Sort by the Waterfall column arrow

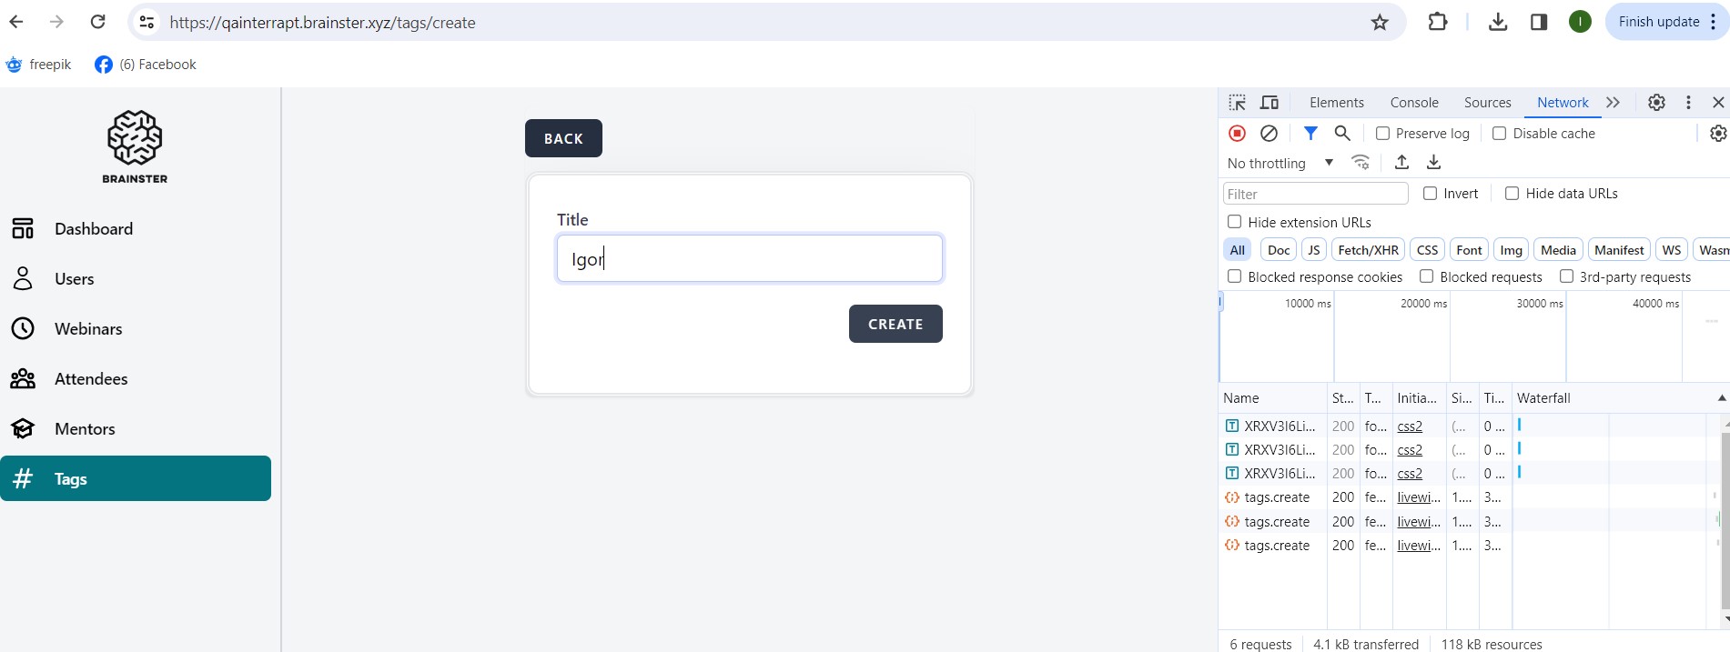point(1721,398)
